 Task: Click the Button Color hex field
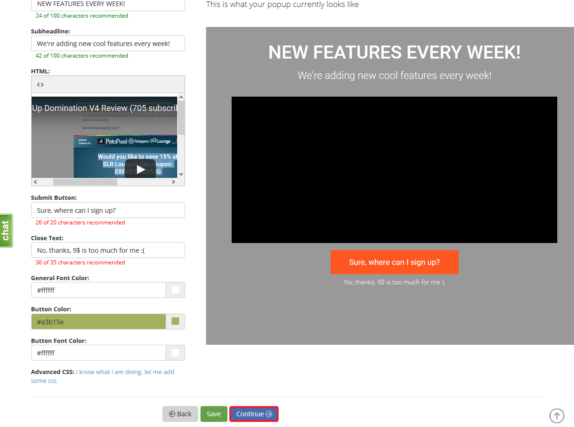99,322
